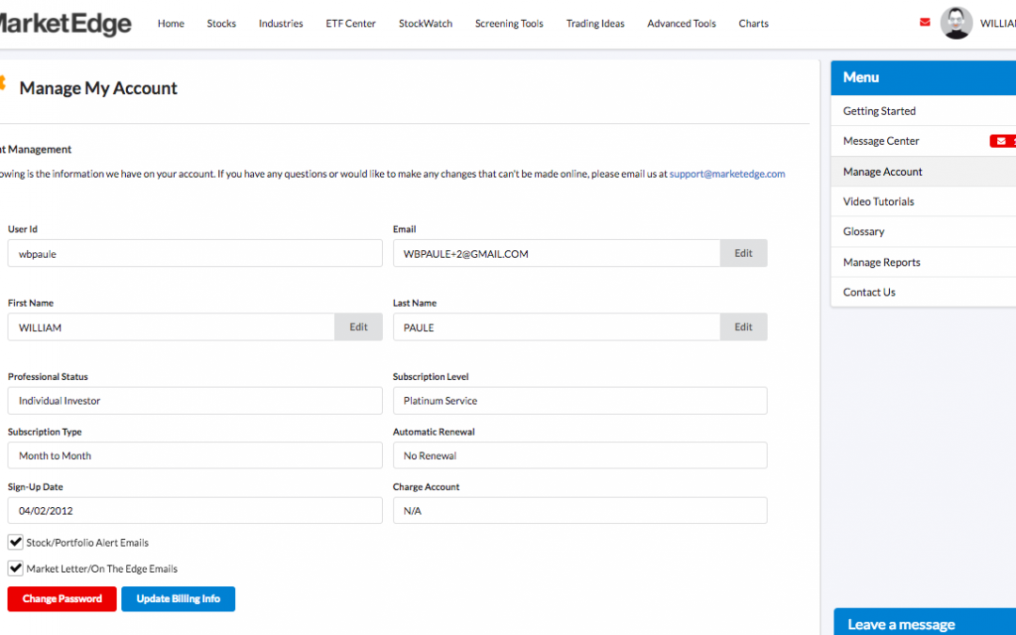Open Advanced Tools menu
1016x635 pixels.
(682, 24)
